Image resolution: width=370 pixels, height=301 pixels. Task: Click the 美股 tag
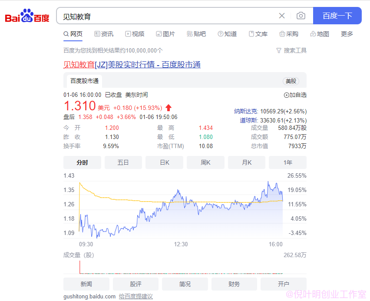(291, 81)
